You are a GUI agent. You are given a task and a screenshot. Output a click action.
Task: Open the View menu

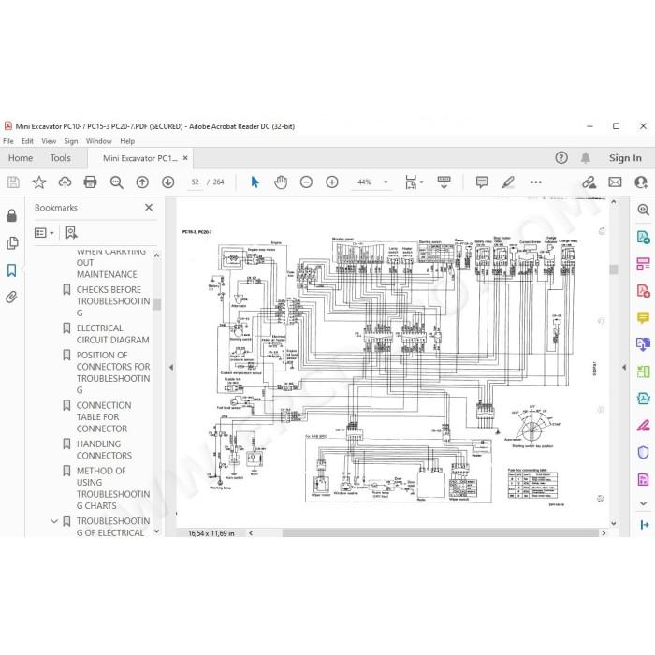[x=49, y=141]
